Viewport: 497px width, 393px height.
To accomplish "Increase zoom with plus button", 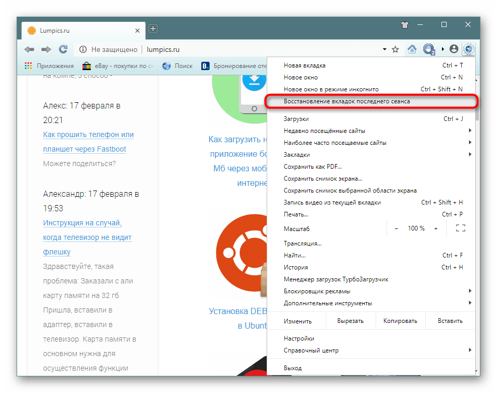I will (x=436, y=228).
